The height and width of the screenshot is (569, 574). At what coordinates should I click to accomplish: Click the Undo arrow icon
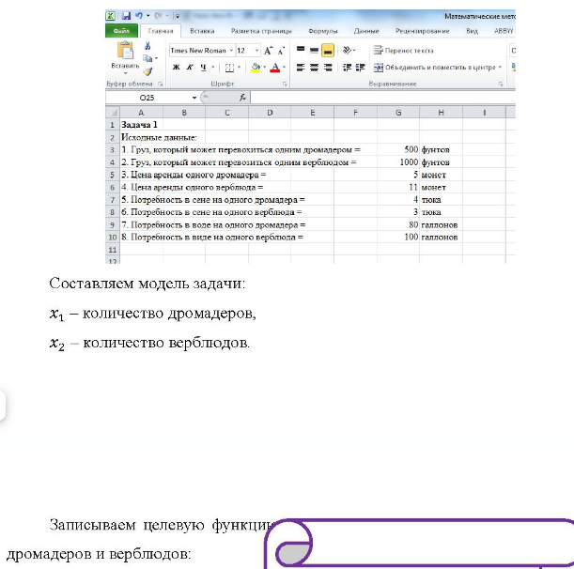(x=139, y=16)
